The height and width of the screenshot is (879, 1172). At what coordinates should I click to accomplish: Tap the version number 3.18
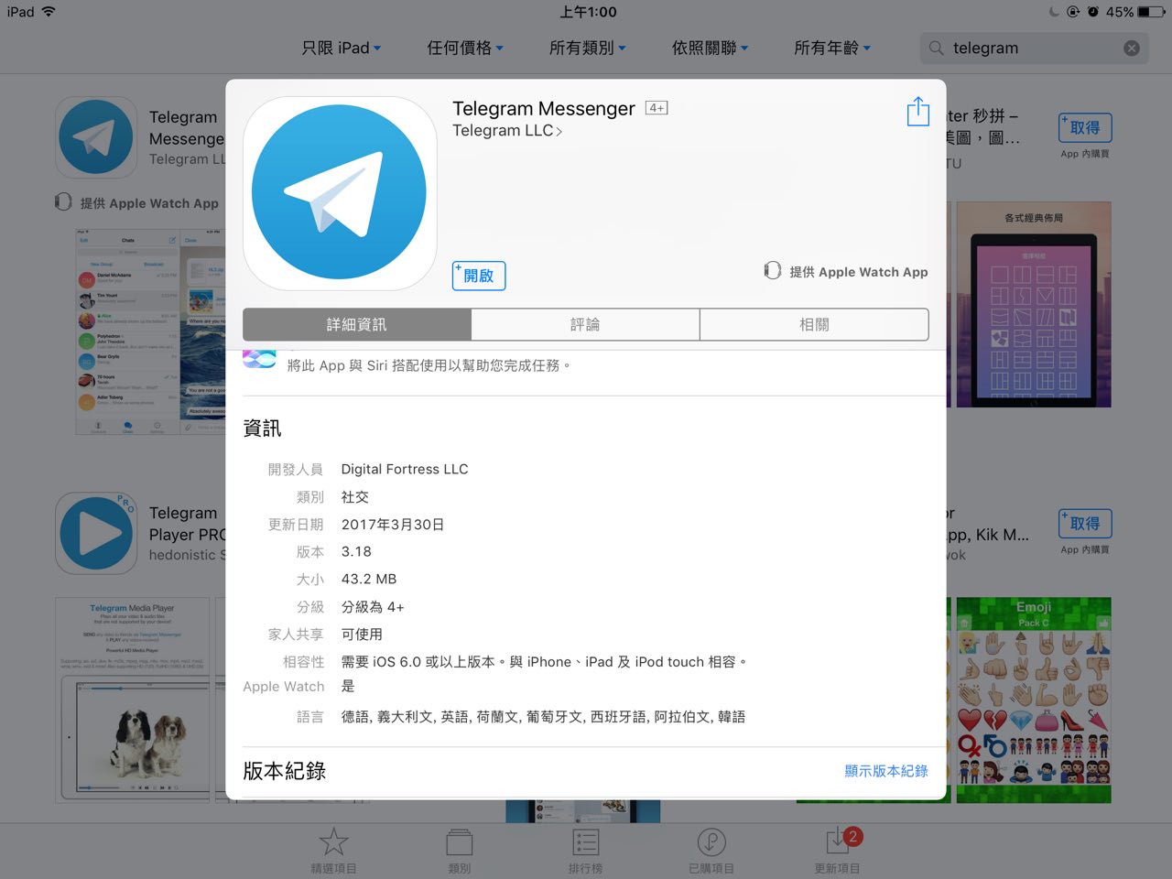pos(356,552)
